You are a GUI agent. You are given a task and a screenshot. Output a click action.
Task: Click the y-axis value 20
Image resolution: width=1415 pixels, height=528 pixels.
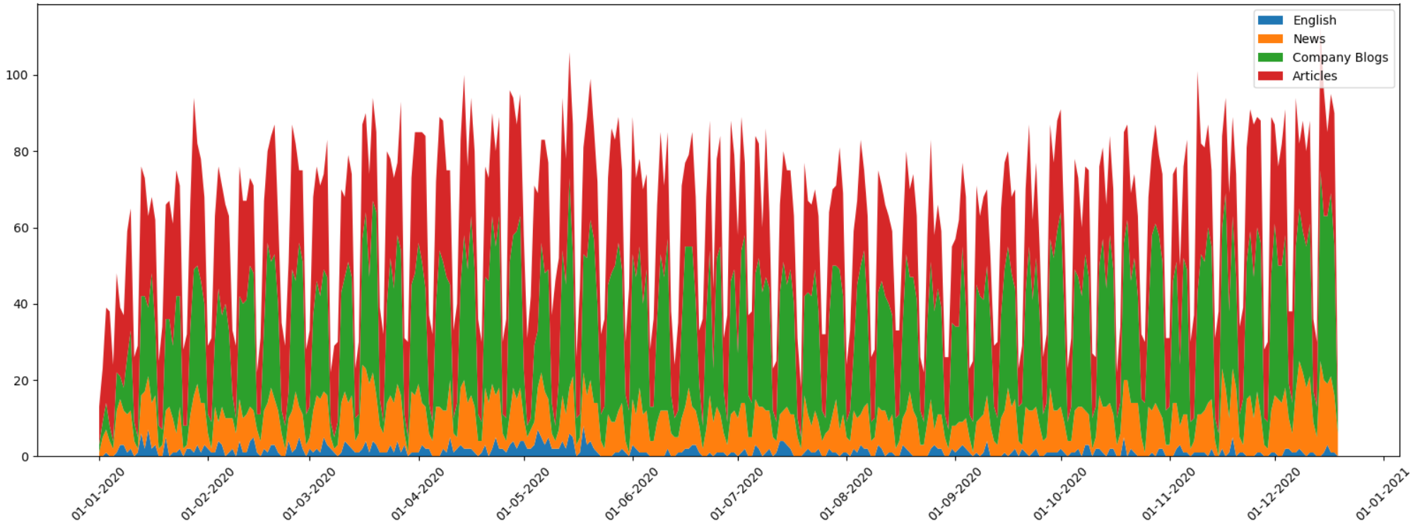coord(21,381)
